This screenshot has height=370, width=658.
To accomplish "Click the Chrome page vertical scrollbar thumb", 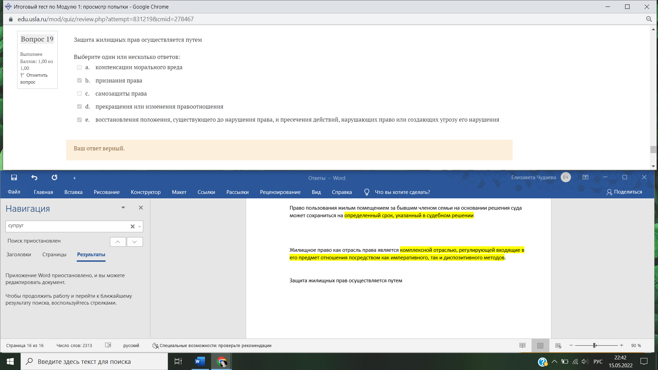I will coord(653,150).
